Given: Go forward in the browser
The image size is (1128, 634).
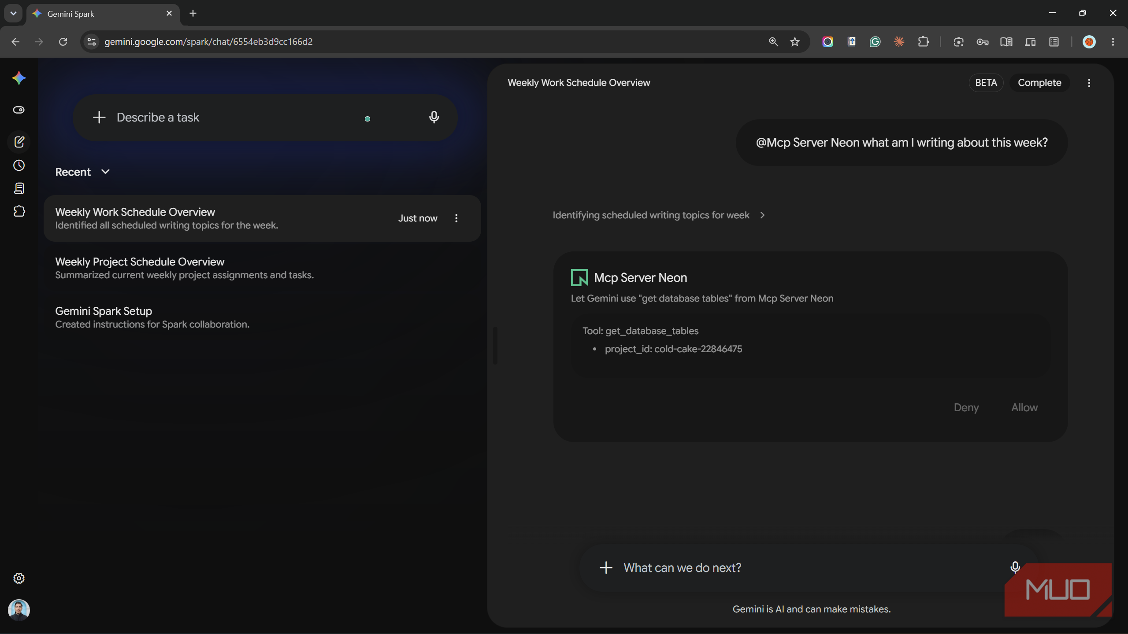Looking at the screenshot, I should (x=39, y=42).
